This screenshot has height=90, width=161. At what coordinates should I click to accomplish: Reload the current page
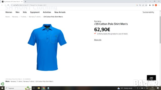(x=8, y=5)
